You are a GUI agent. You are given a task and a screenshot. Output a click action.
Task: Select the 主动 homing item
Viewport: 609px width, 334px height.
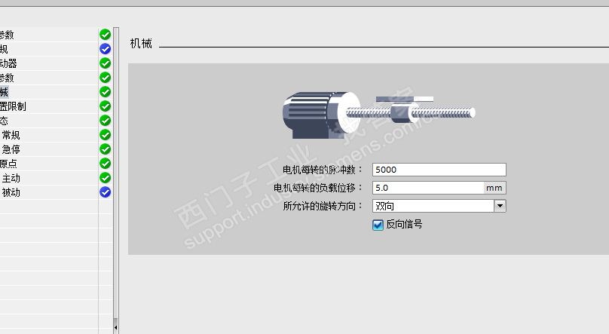(11, 178)
